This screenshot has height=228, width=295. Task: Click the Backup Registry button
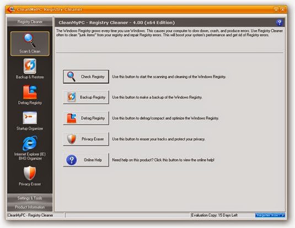click(86, 97)
